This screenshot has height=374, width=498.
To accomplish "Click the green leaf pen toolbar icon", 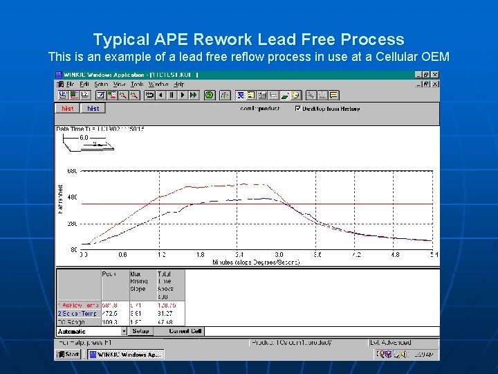I will pos(284,95).
